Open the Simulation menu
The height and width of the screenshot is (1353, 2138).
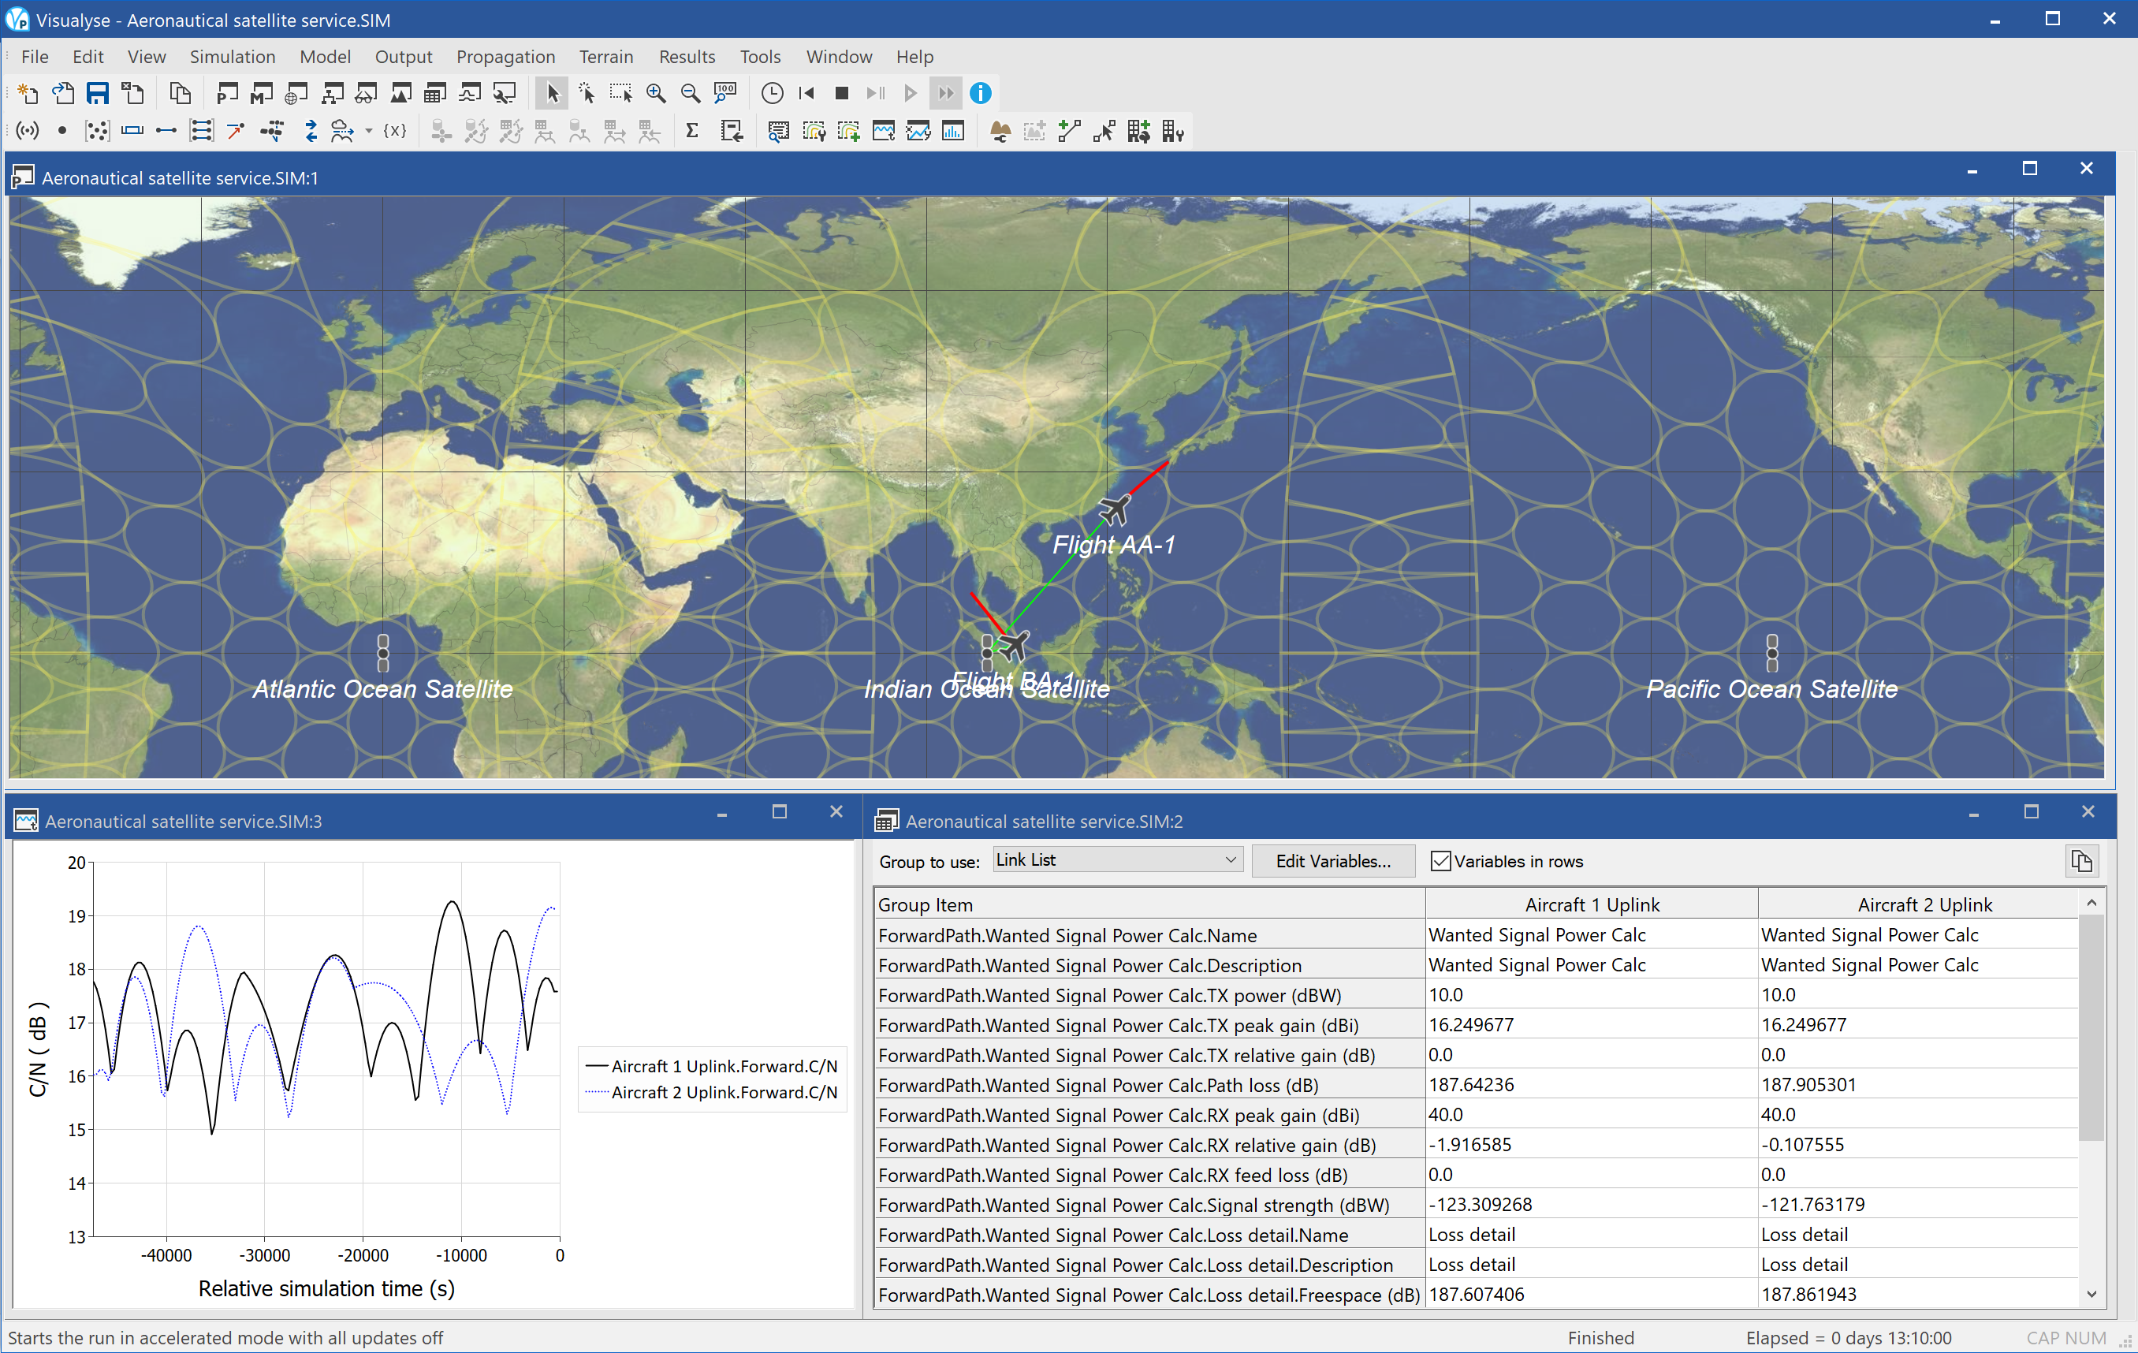click(x=233, y=57)
